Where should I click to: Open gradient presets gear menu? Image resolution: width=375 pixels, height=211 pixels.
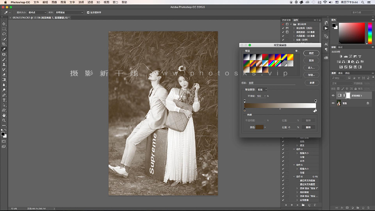(x=297, y=51)
